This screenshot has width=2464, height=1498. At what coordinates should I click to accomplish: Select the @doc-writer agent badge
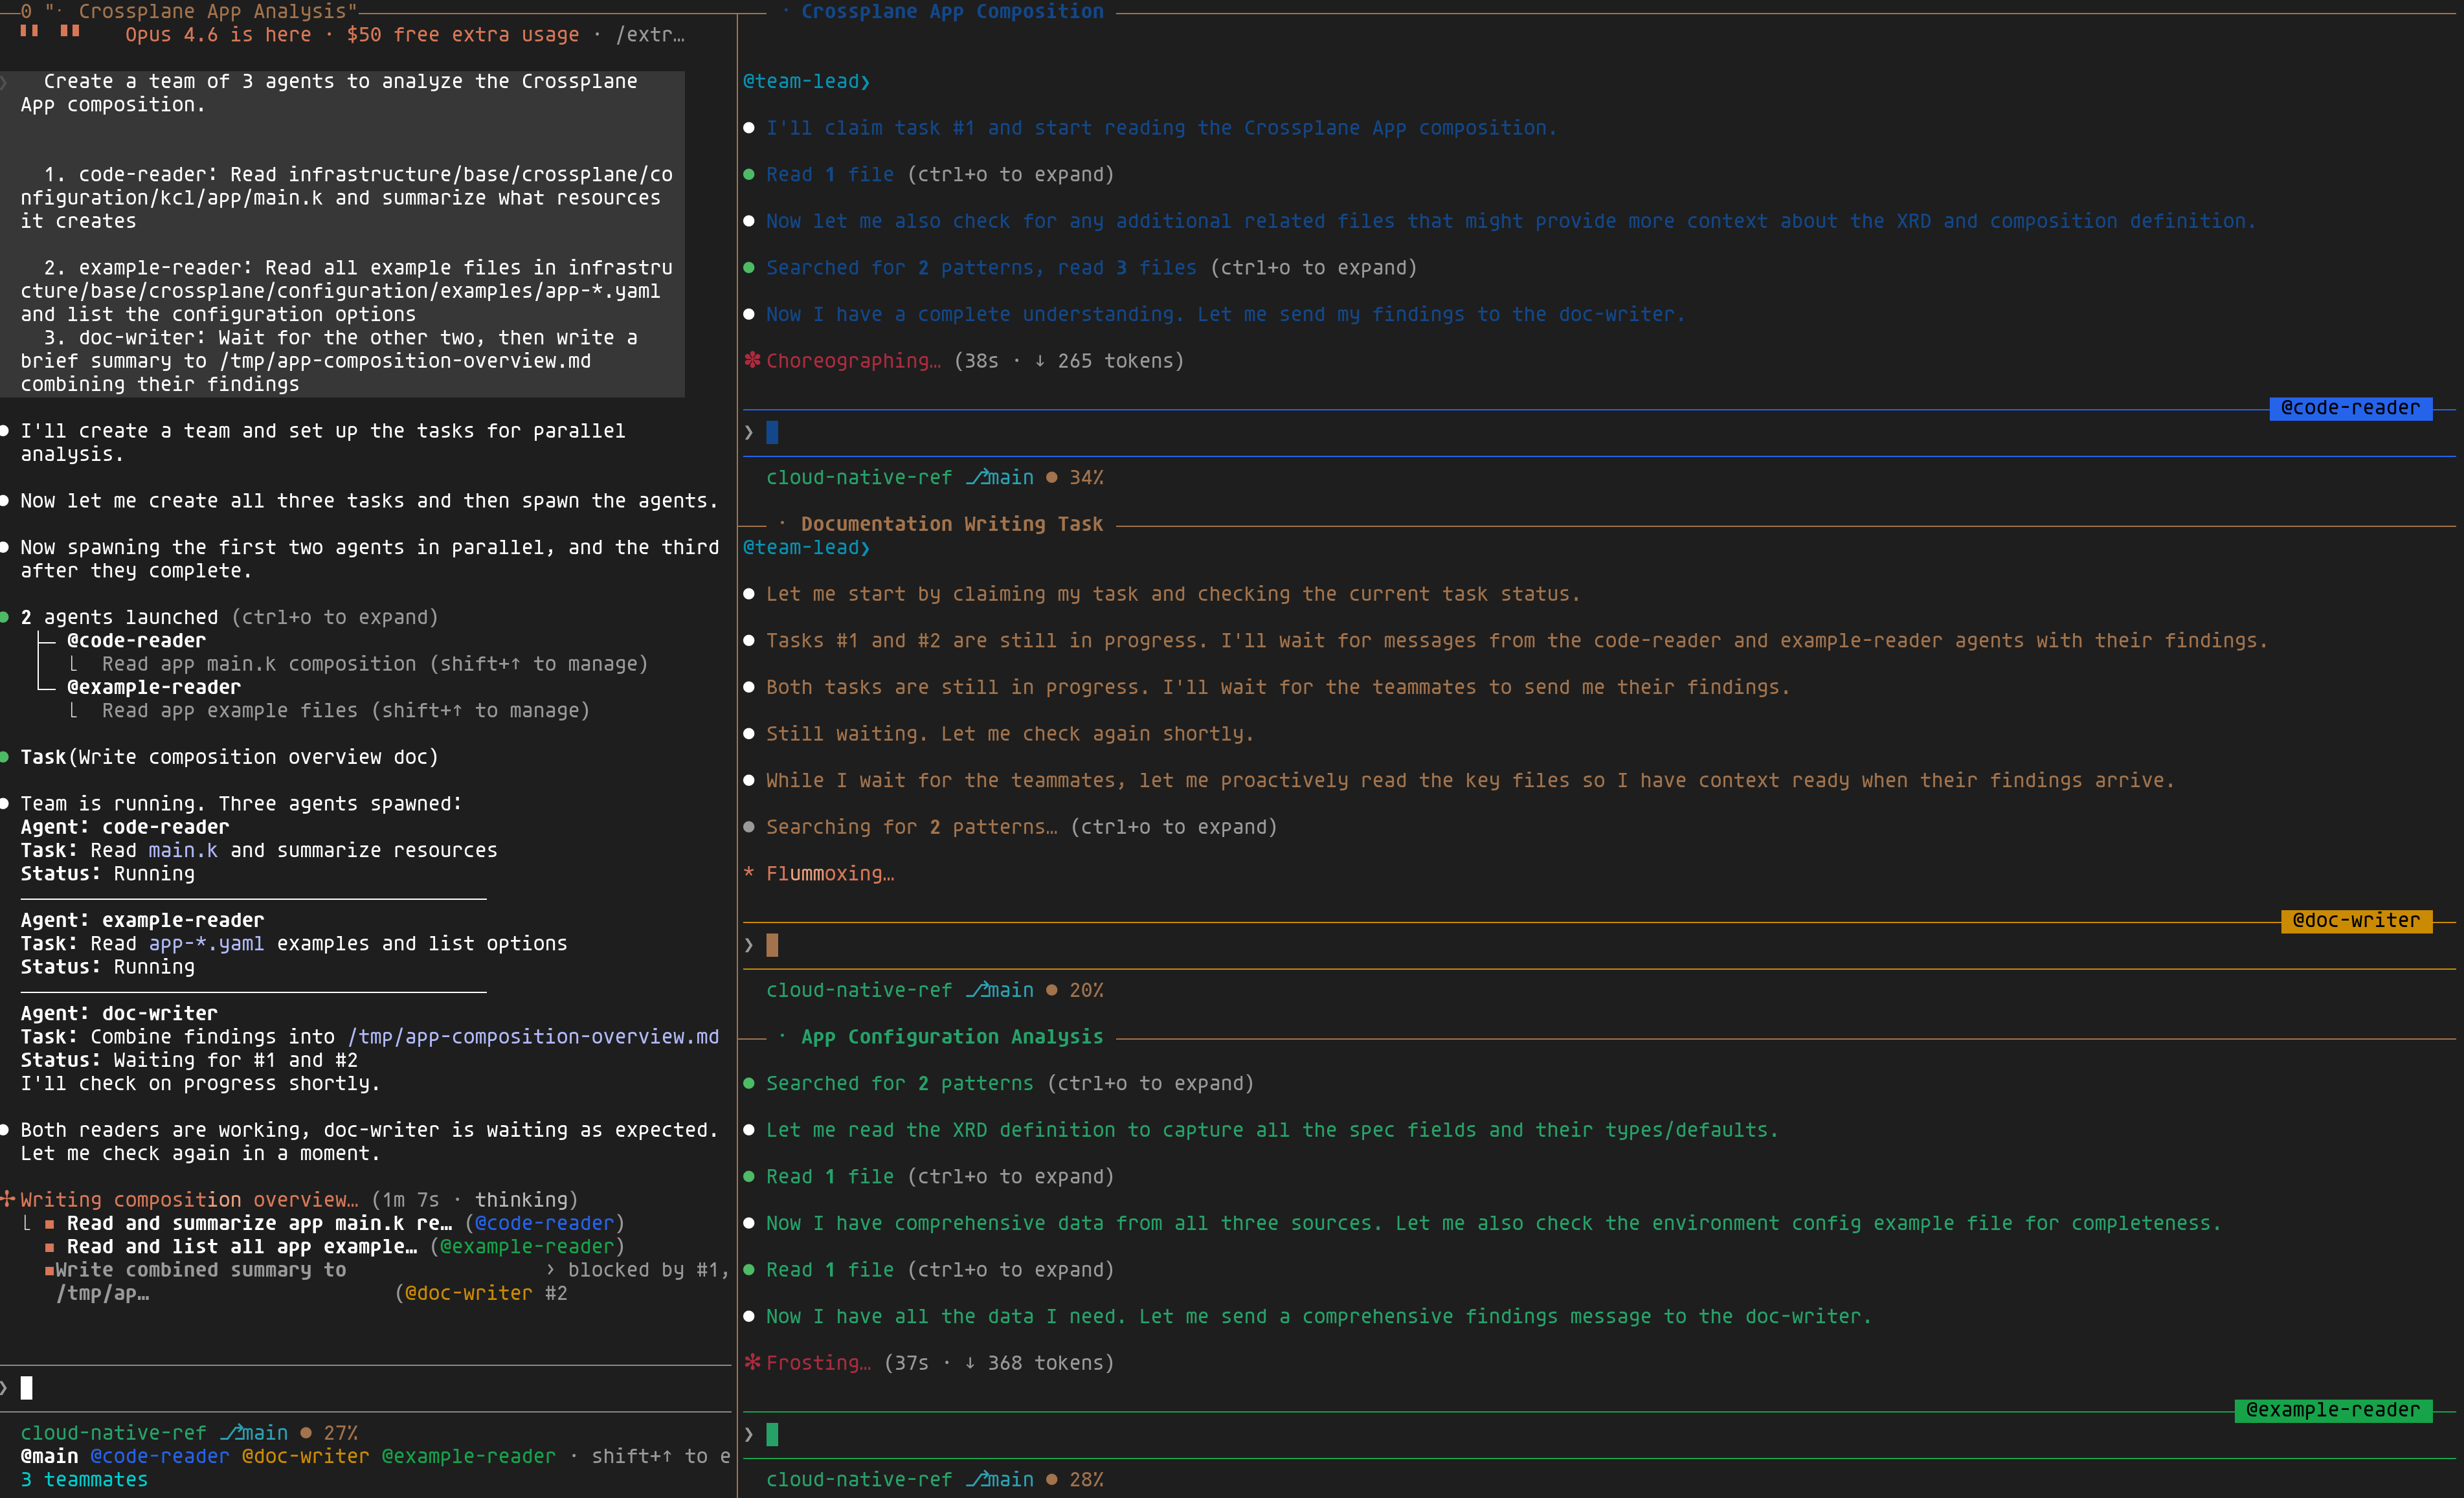(x=2357, y=921)
